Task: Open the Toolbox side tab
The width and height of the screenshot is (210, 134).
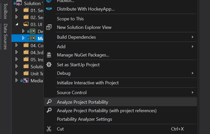Action: 5,11
